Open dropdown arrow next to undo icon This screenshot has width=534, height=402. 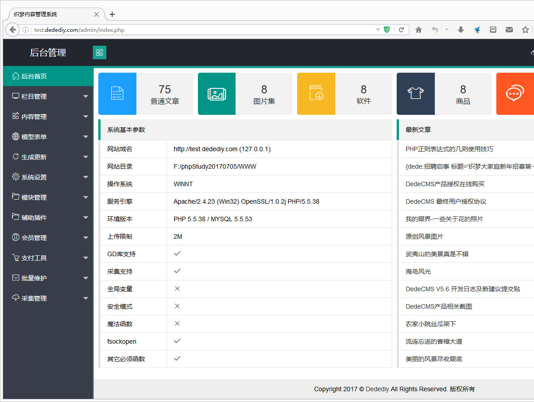(x=446, y=30)
